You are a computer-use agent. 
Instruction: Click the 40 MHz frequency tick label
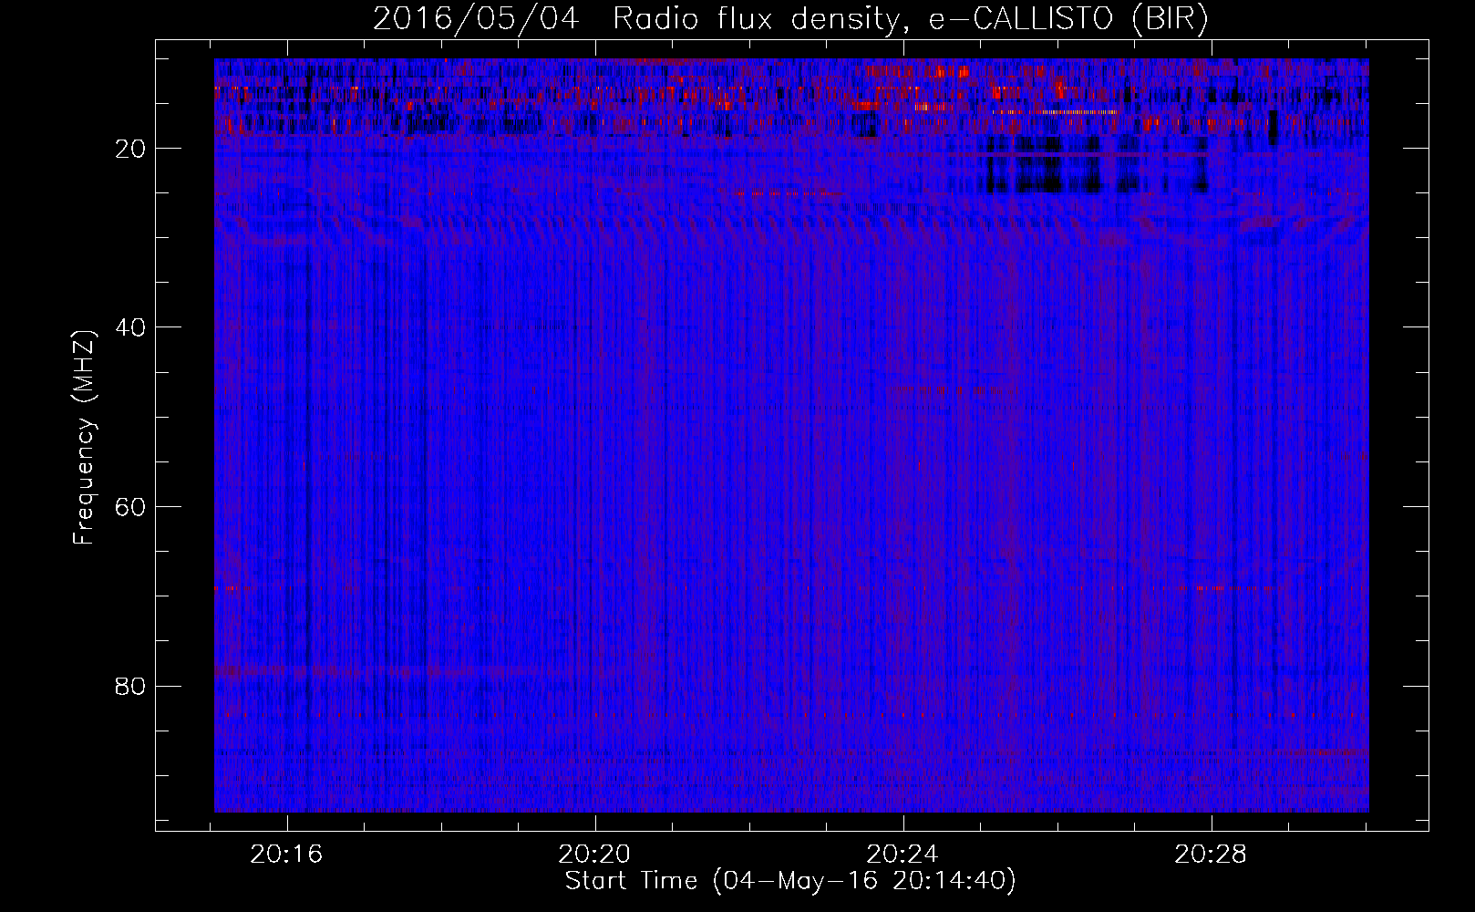point(131,327)
